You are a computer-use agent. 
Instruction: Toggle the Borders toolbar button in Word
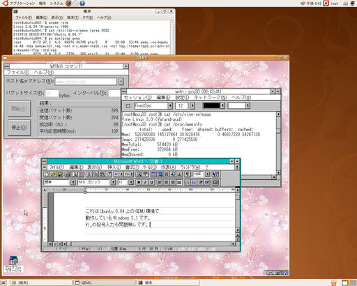(215, 183)
